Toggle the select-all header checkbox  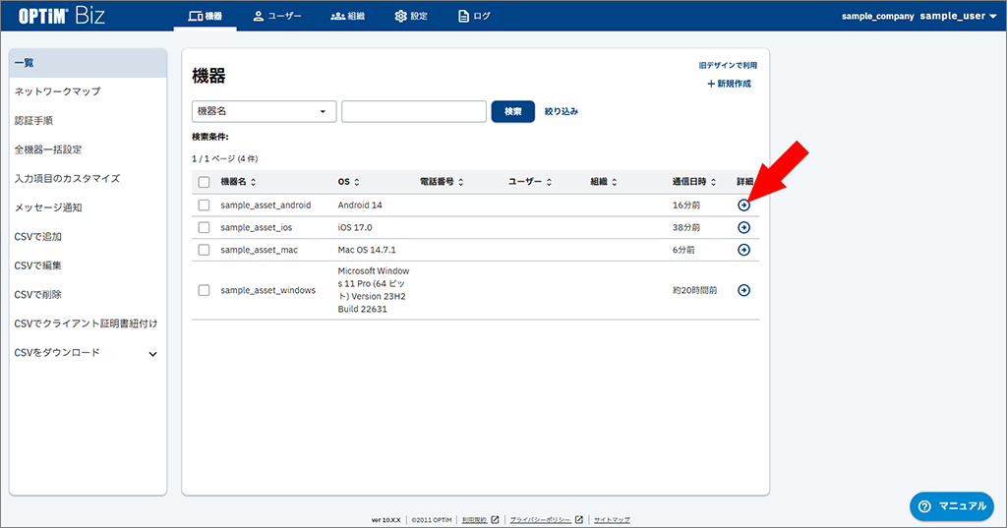pos(204,182)
